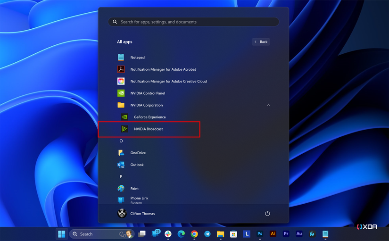389x241 pixels.
Task: Open NVIDIA Control Panel
Action: pyautogui.click(x=148, y=93)
